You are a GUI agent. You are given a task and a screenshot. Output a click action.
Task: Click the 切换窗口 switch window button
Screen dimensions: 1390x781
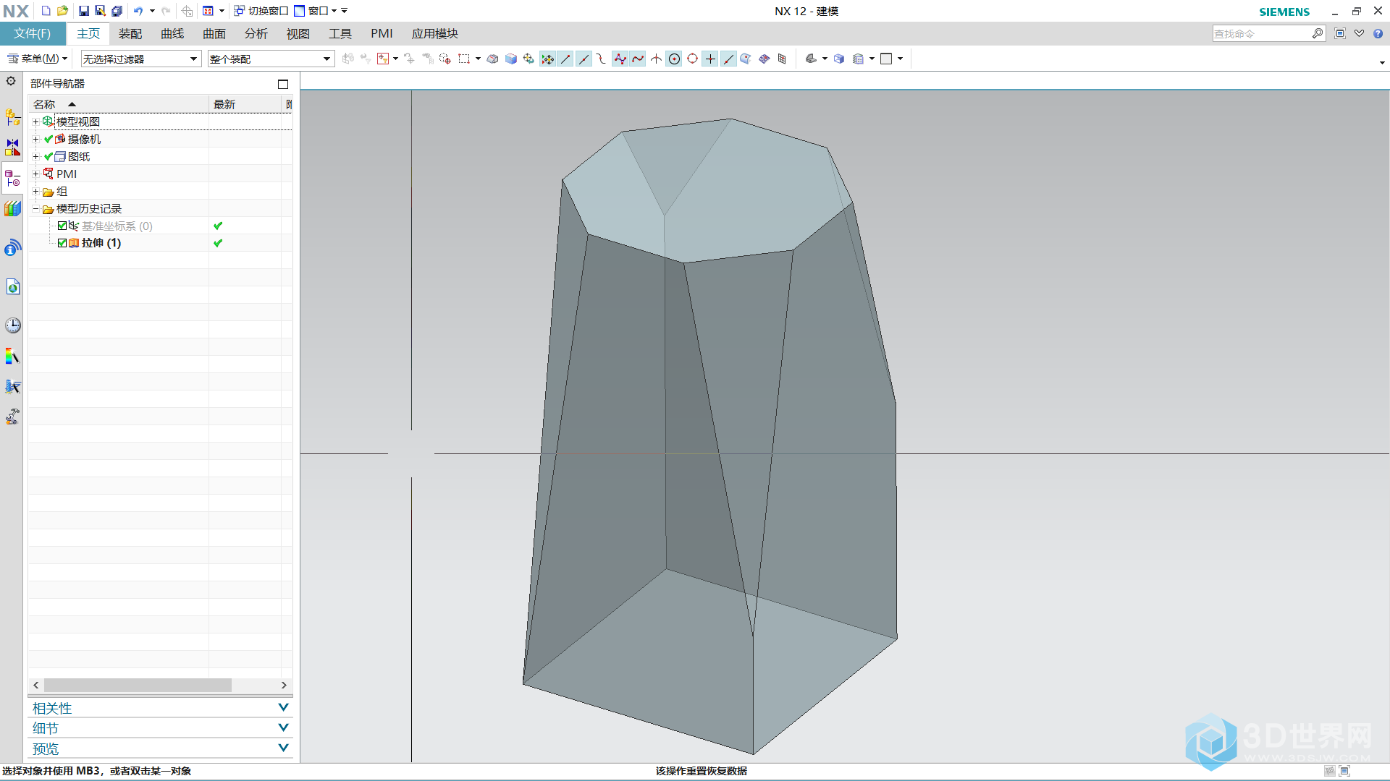tap(261, 11)
